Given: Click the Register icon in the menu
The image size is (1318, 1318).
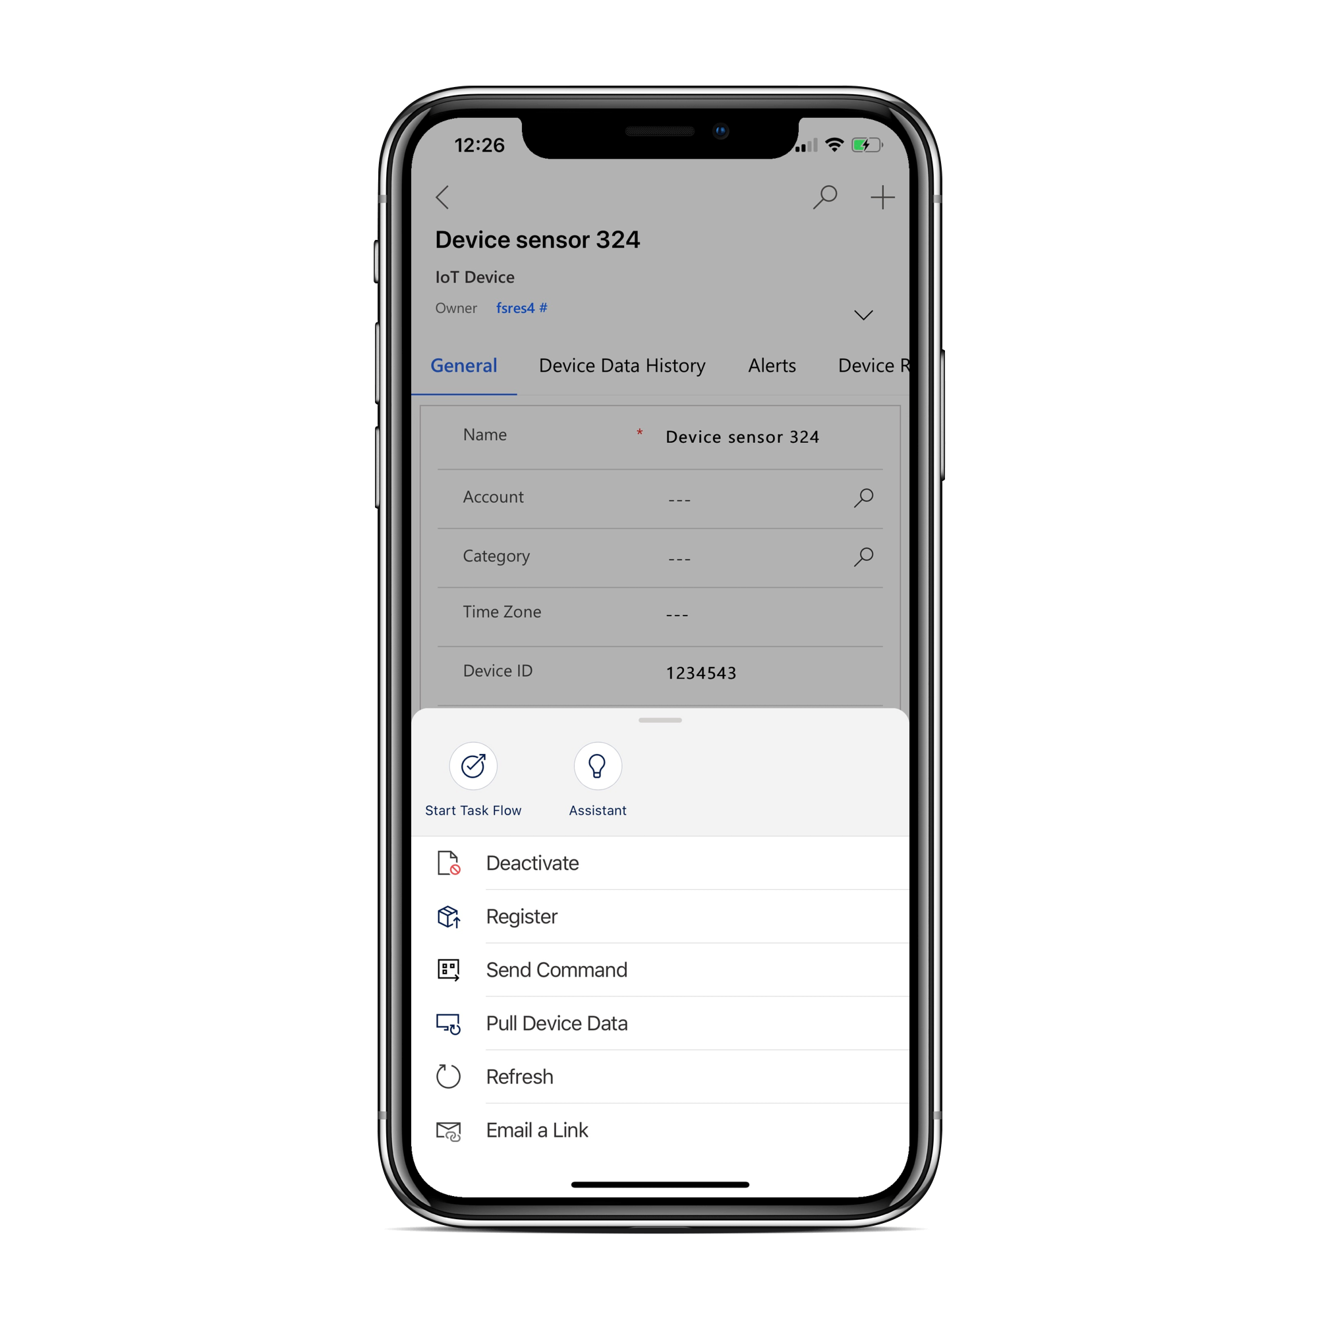Looking at the screenshot, I should click(449, 913).
